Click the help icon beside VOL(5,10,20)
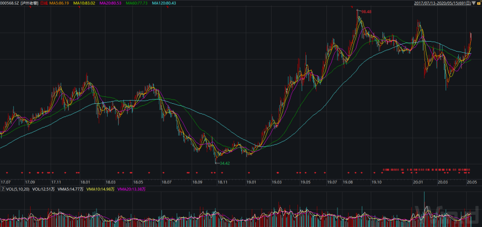 tap(3, 189)
